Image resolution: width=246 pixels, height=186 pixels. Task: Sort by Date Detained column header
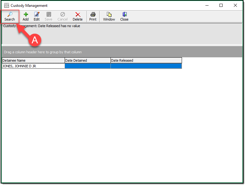point(87,60)
